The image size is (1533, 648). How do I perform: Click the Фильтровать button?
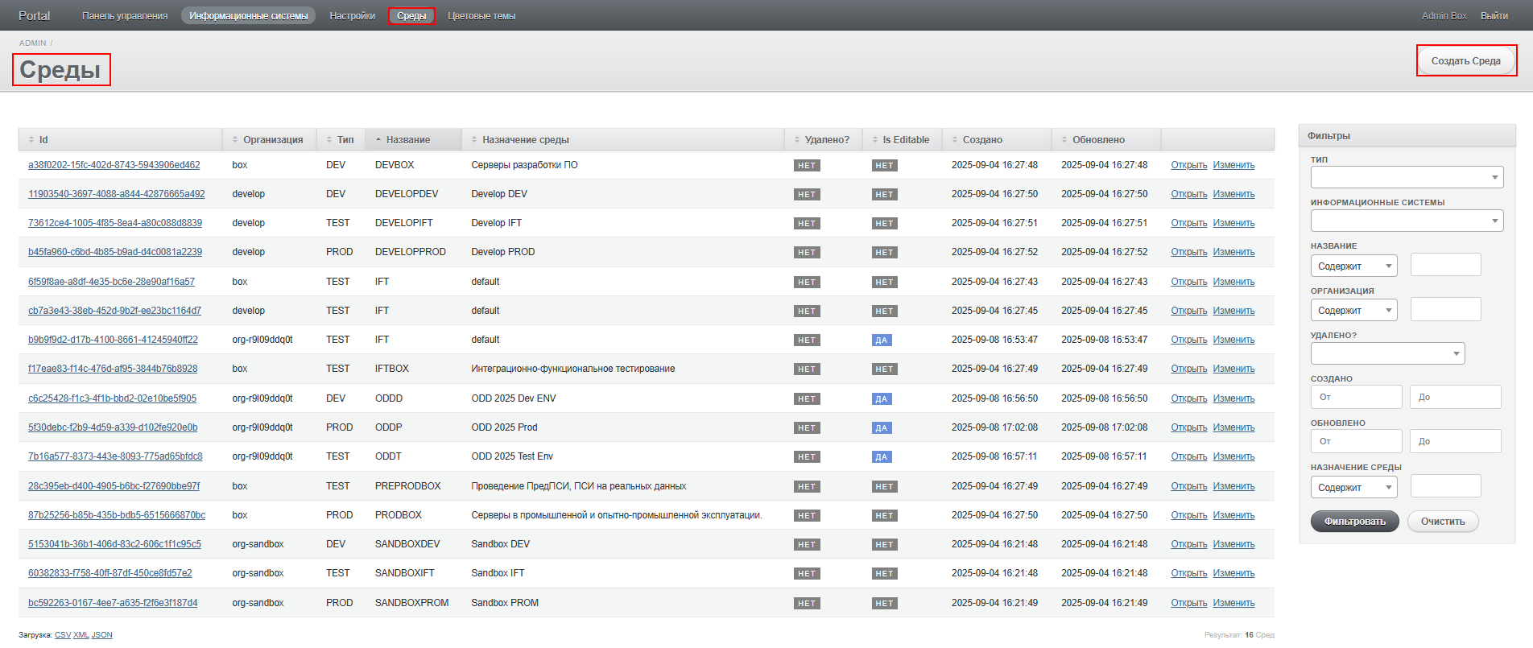coord(1355,522)
